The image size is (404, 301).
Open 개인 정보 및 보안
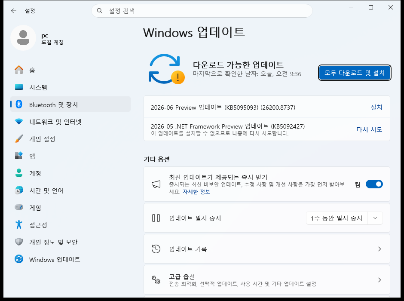point(70,242)
